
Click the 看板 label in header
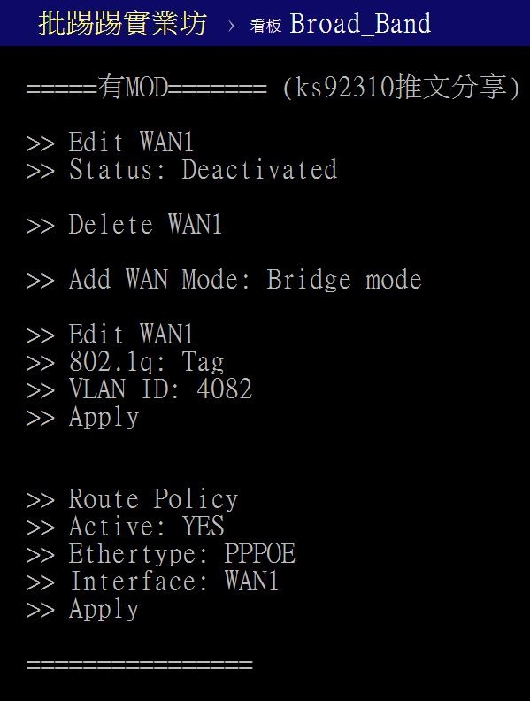click(265, 26)
